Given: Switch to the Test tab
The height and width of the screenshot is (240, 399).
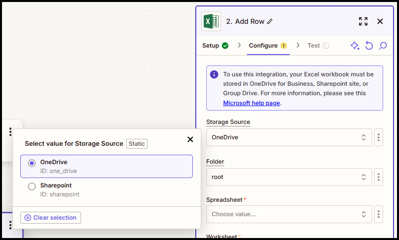Looking at the screenshot, I should (x=318, y=46).
